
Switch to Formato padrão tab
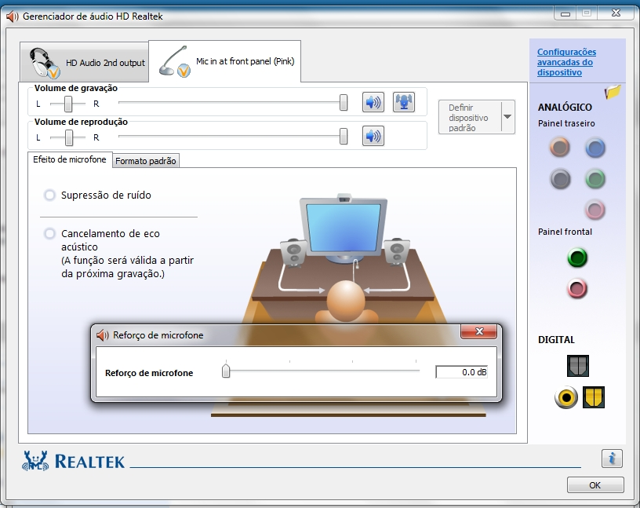(x=146, y=161)
